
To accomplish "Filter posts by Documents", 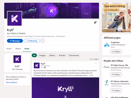I will pyautogui.click(x=74, y=55).
